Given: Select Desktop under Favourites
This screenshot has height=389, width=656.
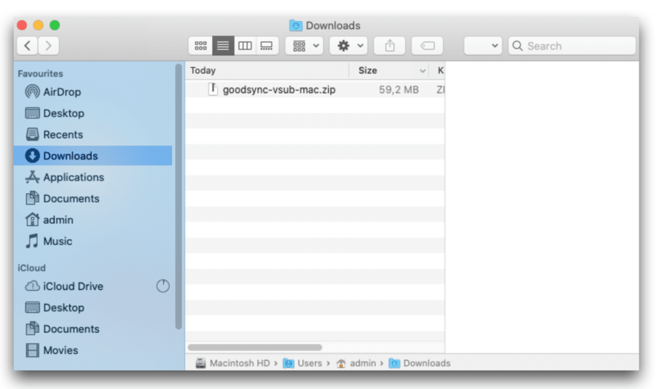Looking at the screenshot, I should click(93, 113).
